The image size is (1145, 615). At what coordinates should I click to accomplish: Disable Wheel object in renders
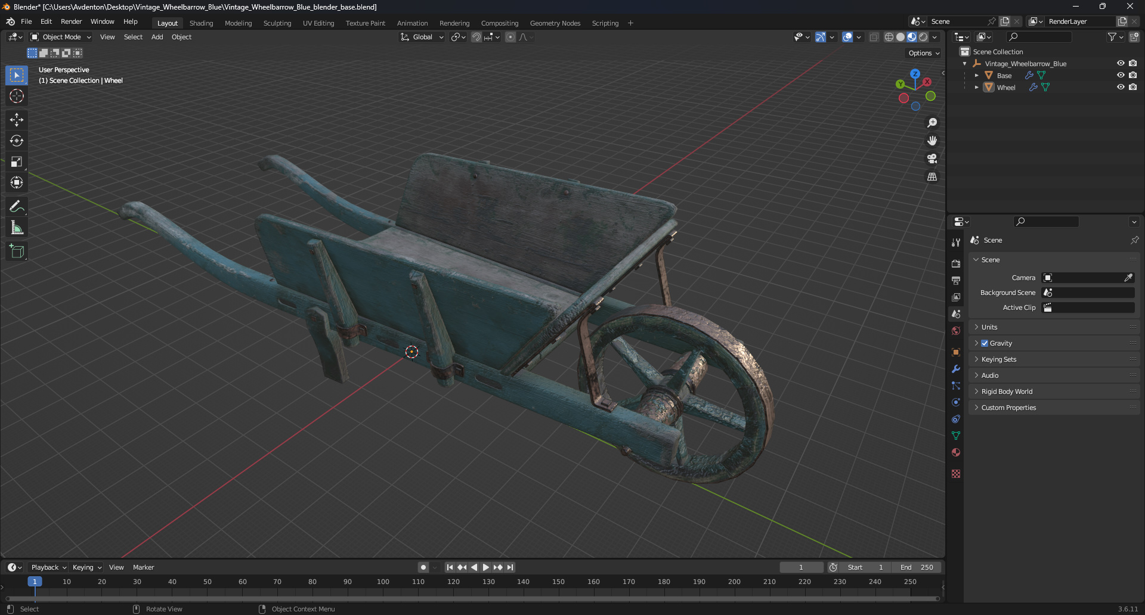point(1132,87)
